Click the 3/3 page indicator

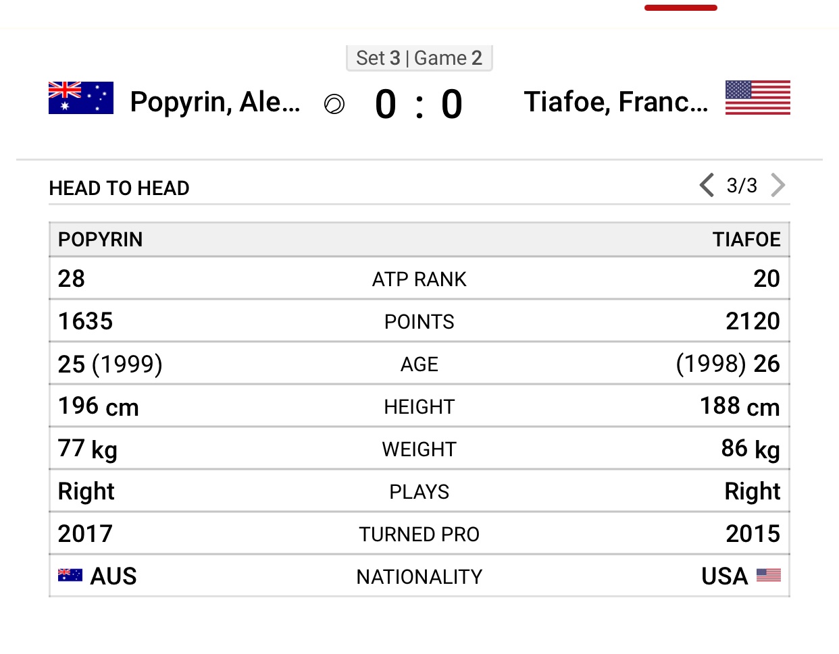pyautogui.click(x=742, y=186)
